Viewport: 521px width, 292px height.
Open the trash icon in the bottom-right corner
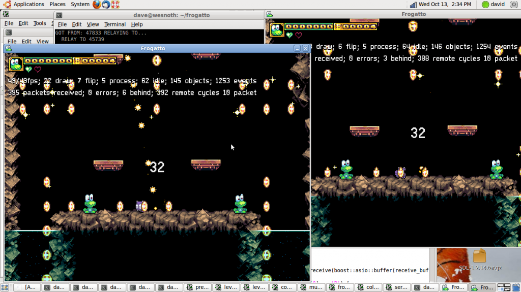point(516,287)
